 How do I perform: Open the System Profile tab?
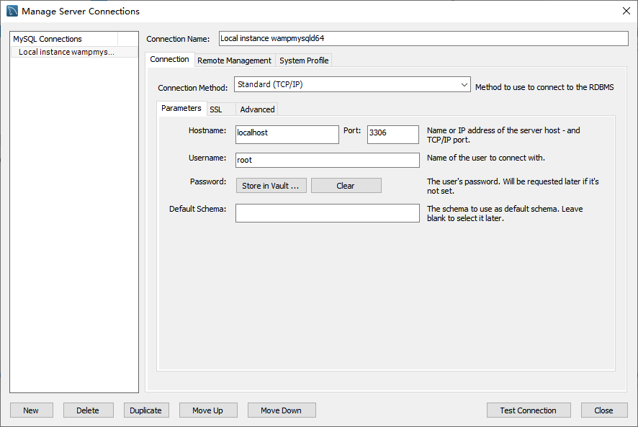coord(303,60)
